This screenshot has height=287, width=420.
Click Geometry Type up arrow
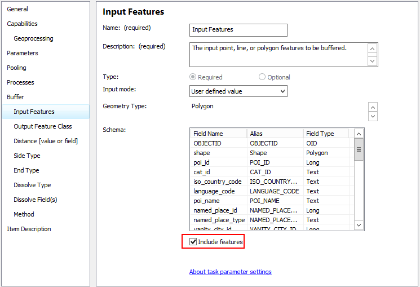[x=372, y=107]
